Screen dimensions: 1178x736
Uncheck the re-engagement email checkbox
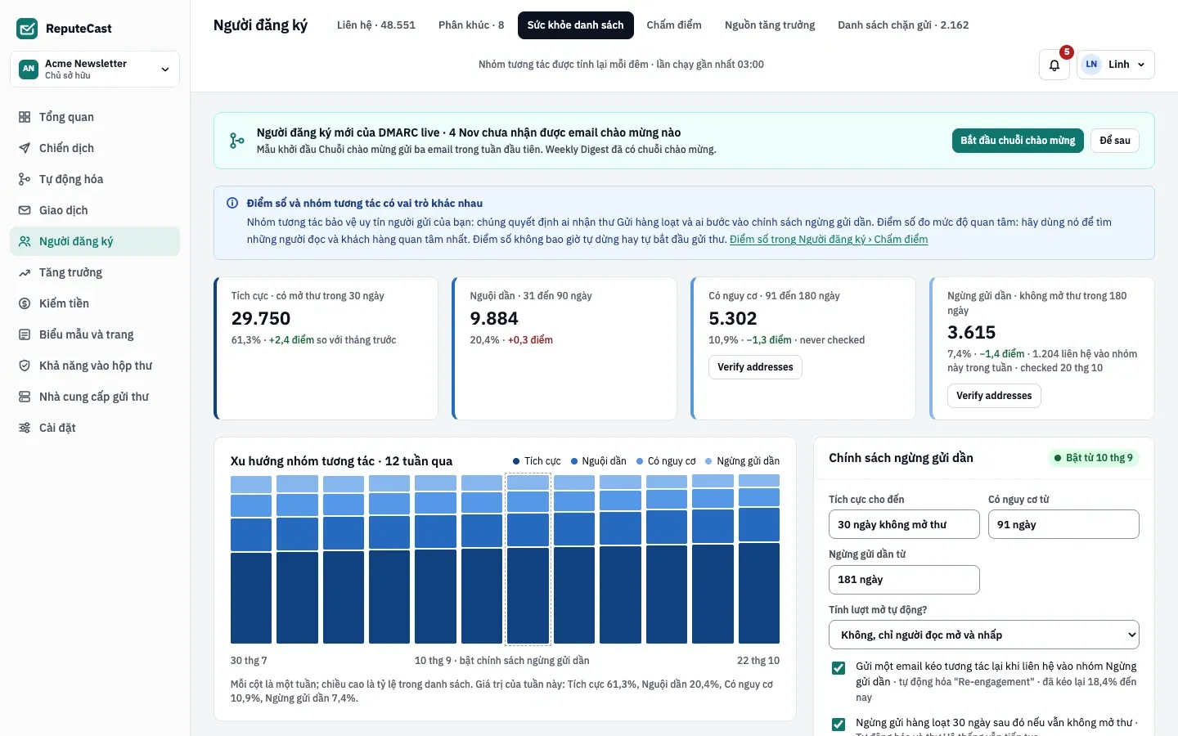[x=839, y=668]
